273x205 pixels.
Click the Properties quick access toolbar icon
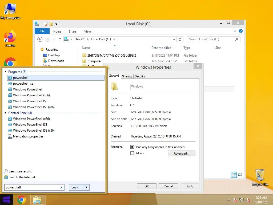[x=45, y=24]
